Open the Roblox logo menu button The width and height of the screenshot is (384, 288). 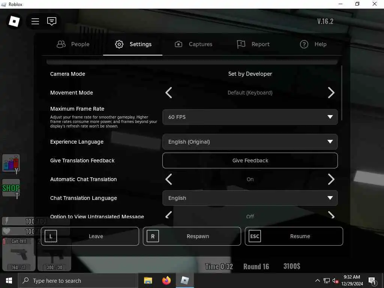14,21
